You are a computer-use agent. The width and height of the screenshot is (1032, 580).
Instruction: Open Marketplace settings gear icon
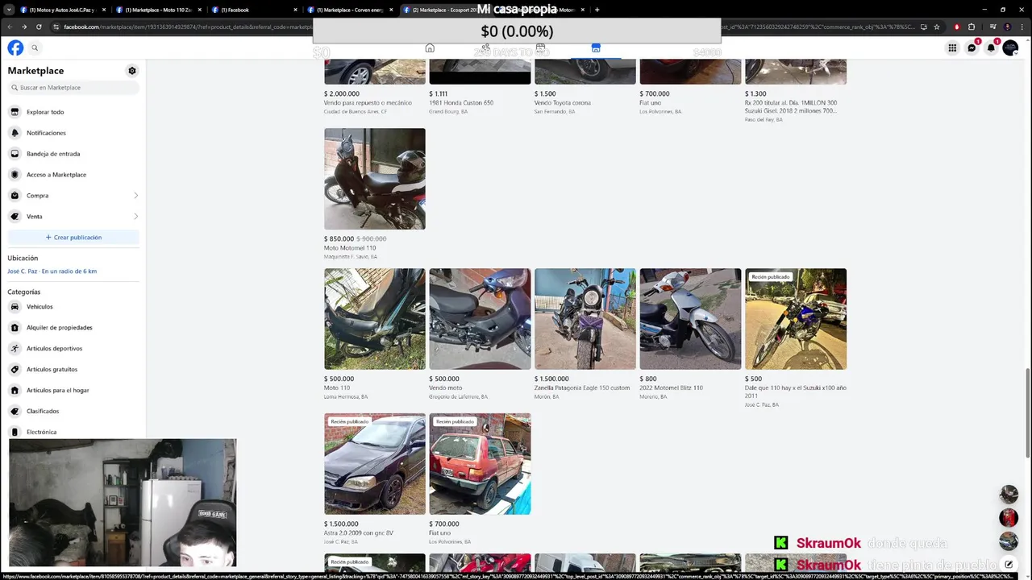[132, 71]
